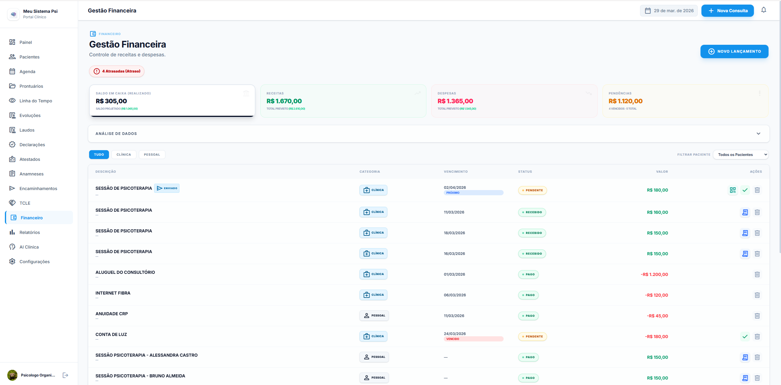Click the Pessoal category tag on Anuidade CRP
781x385 pixels.
click(x=374, y=316)
